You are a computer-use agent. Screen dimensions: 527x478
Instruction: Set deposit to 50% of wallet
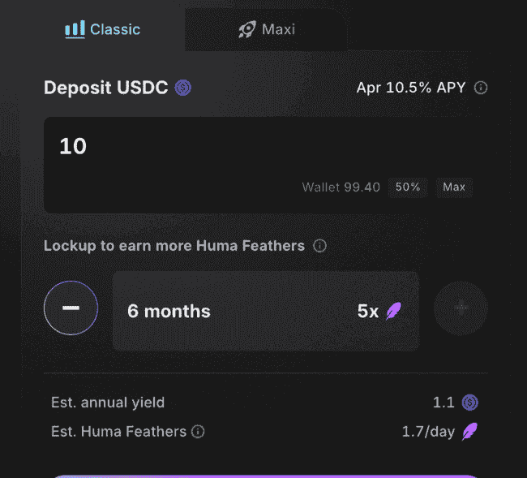(408, 187)
